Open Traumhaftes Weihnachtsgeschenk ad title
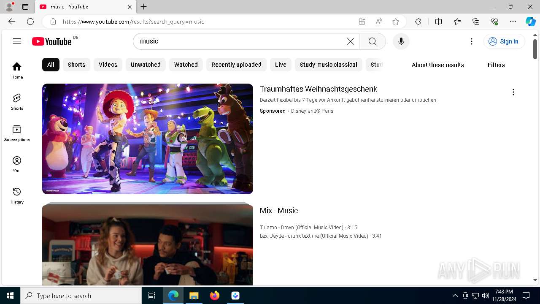Viewport: 540px width, 304px height. click(319, 89)
